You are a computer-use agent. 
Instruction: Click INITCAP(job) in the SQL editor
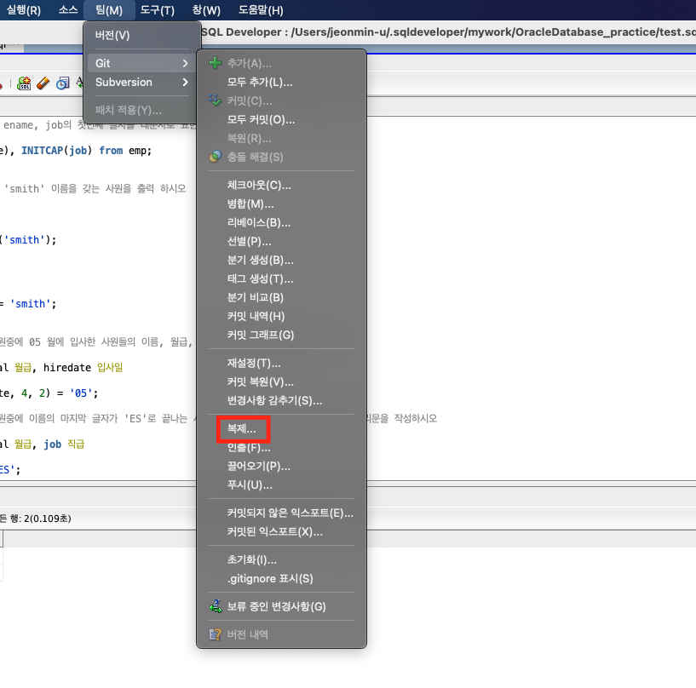(57, 151)
